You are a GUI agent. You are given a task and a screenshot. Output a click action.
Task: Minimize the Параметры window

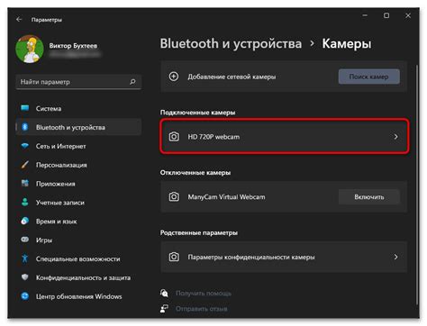365,15
